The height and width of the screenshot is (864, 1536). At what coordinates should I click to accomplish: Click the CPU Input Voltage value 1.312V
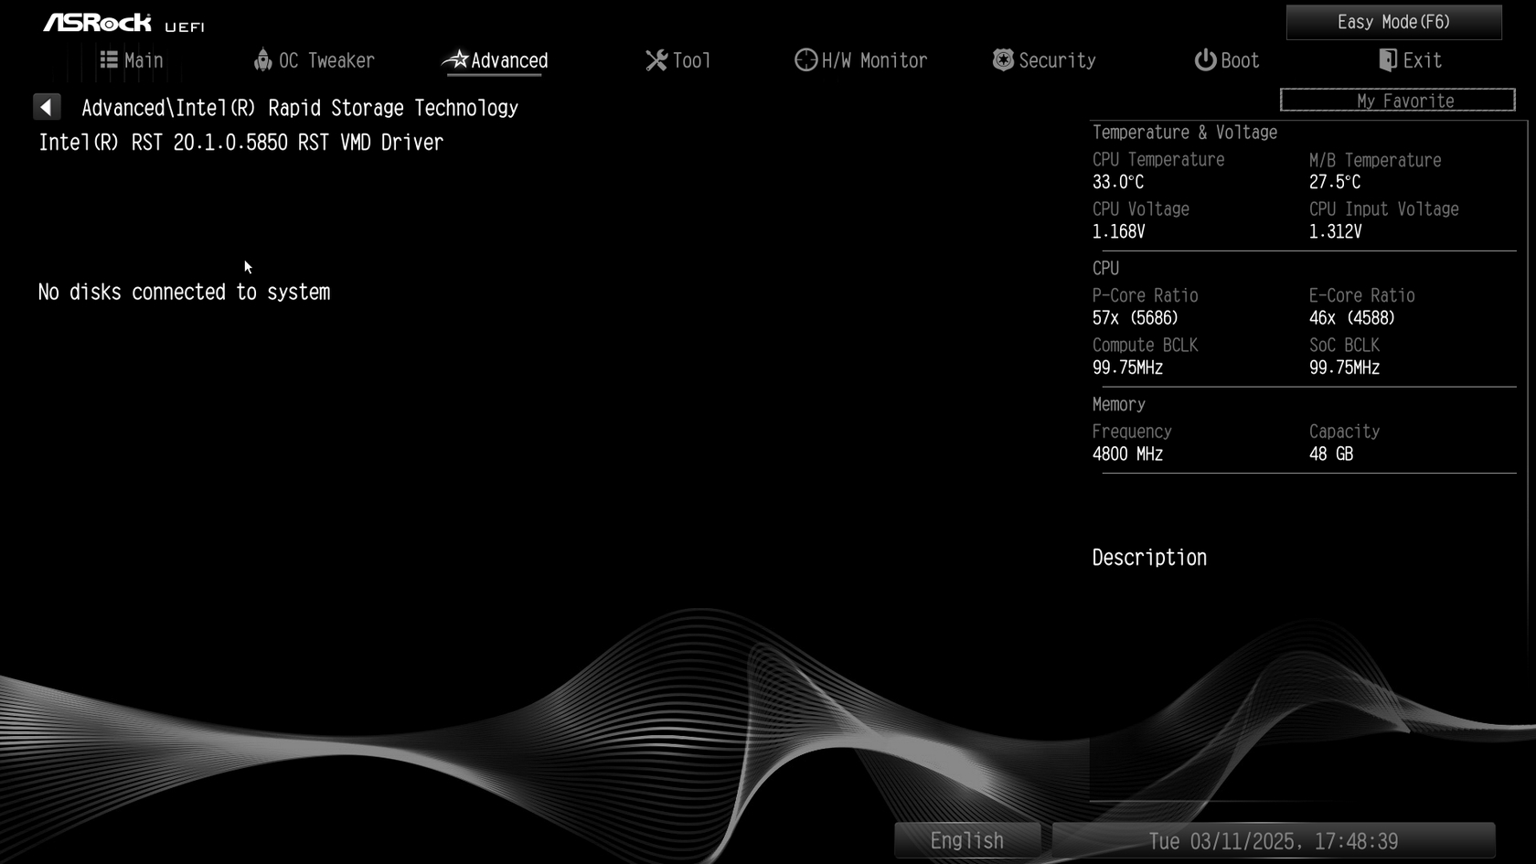pyautogui.click(x=1336, y=231)
